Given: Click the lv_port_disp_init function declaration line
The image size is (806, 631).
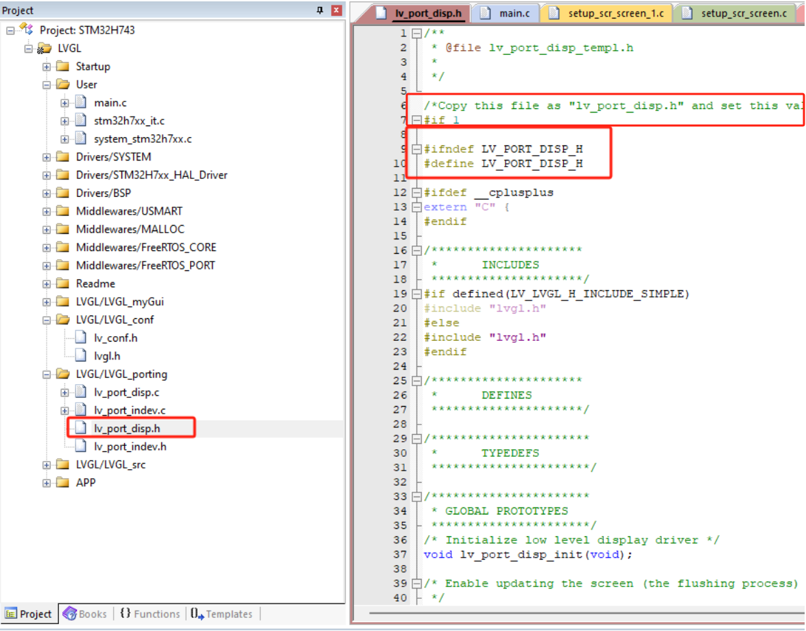Looking at the screenshot, I should coord(528,555).
